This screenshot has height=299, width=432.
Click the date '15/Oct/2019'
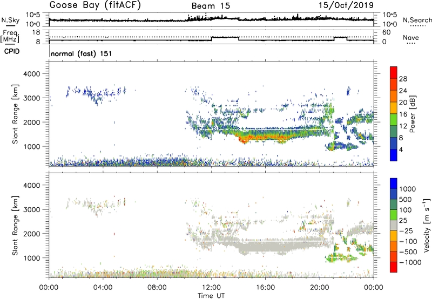pos(346,5)
